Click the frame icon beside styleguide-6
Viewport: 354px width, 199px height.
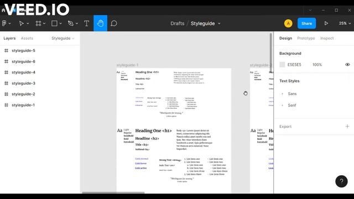tap(6, 61)
